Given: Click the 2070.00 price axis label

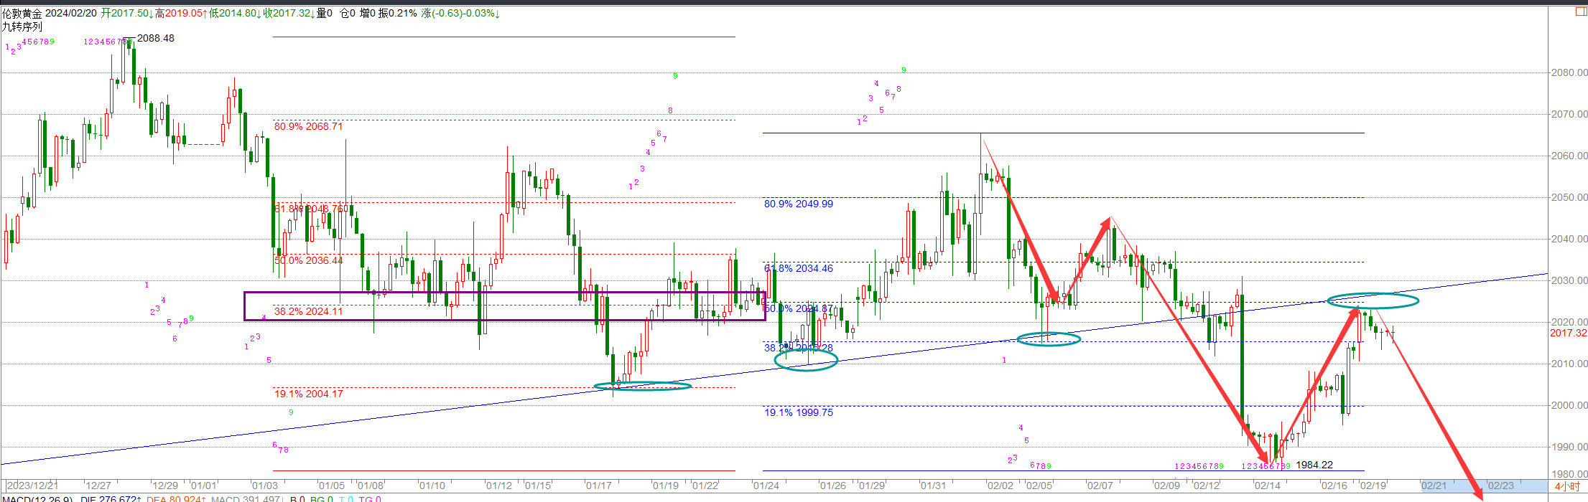Looking at the screenshot, I should [1569, 114].
